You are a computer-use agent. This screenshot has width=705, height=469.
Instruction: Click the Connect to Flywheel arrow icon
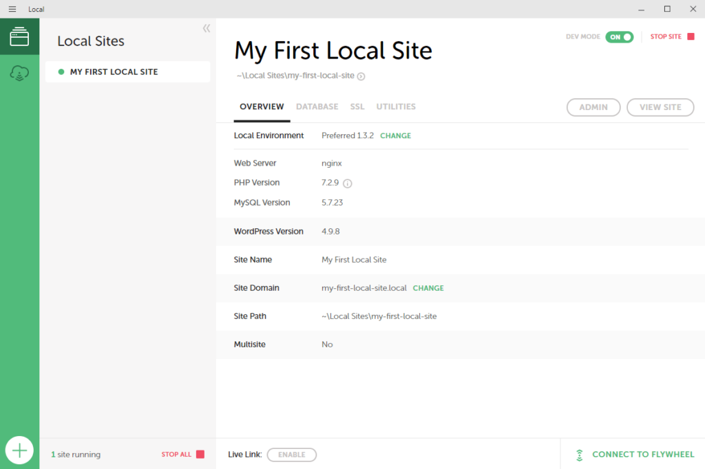tap(578, 454)
